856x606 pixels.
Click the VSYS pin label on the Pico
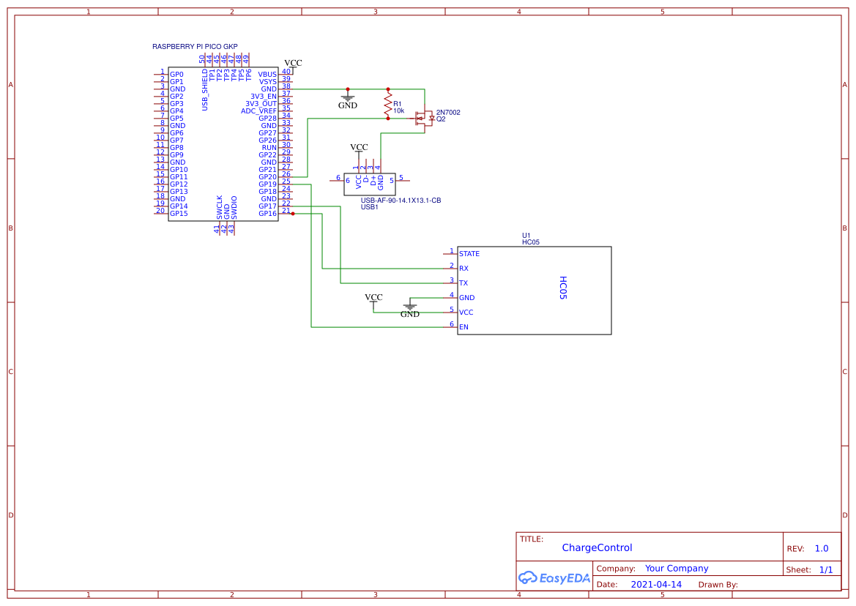point(268,82)
